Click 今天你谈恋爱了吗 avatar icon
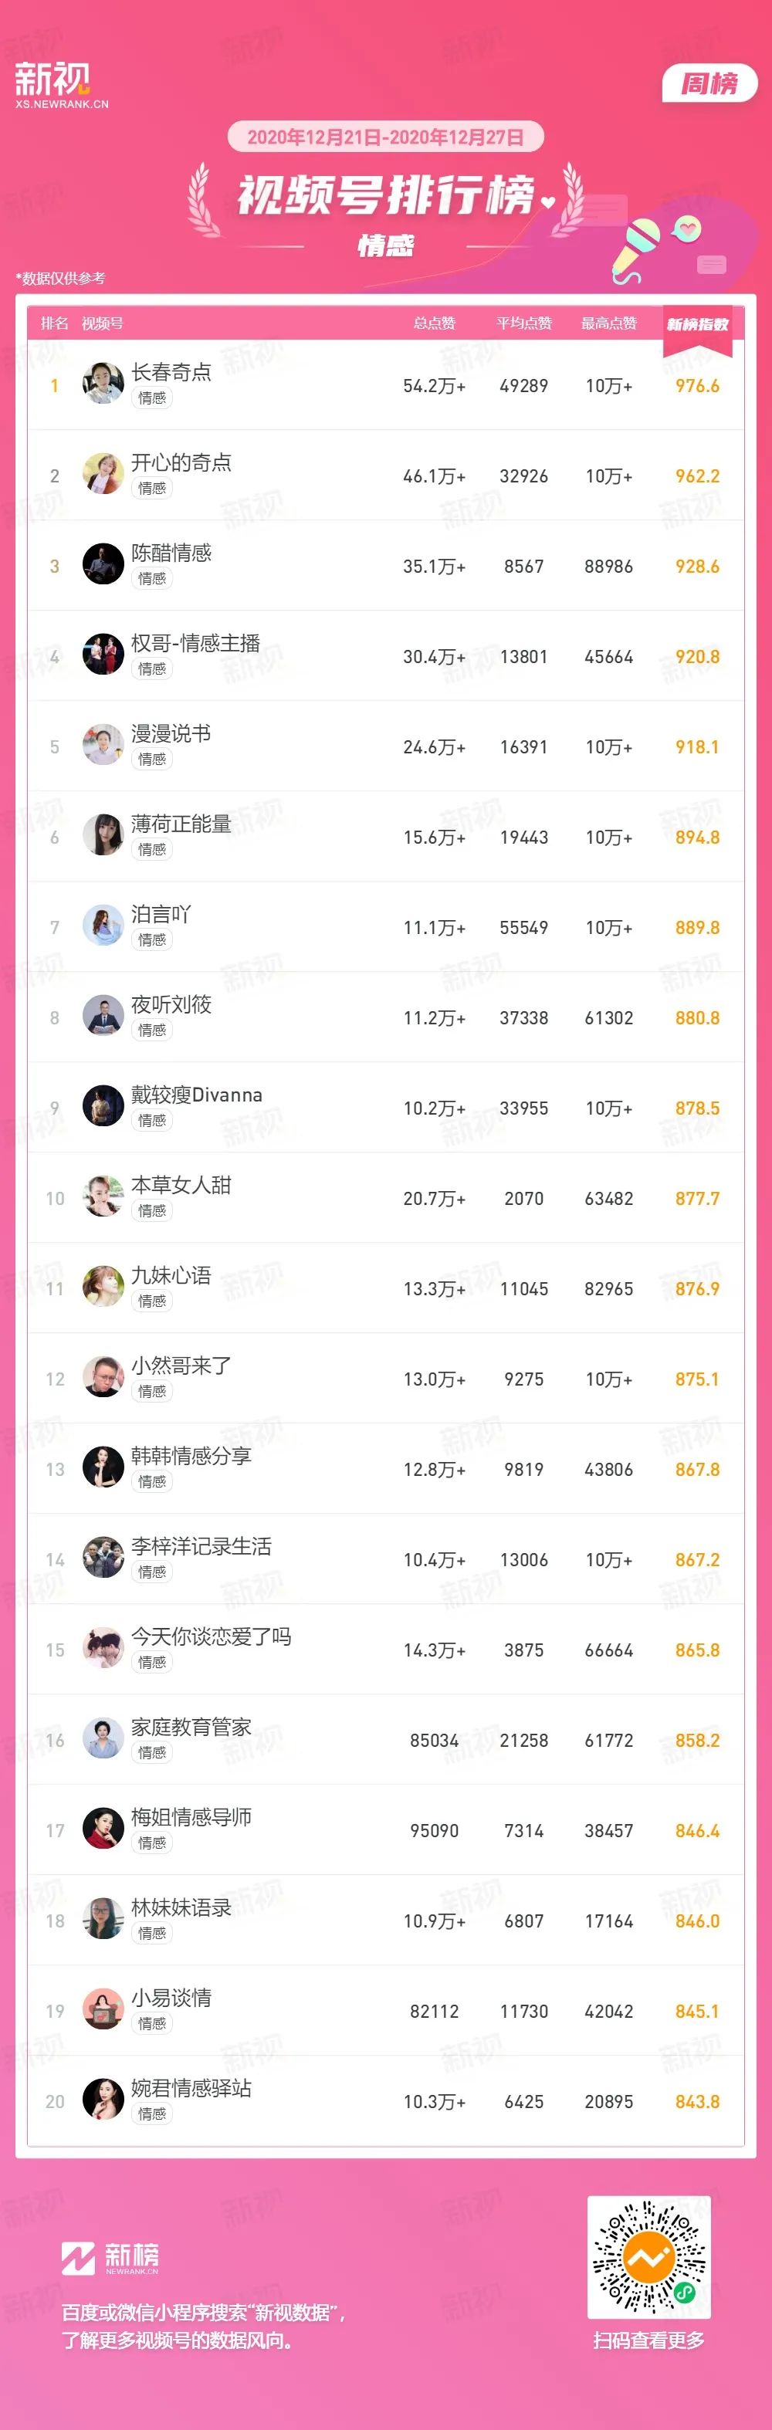The width and height of the screenshot is (772, 2430). (103, 1649)
